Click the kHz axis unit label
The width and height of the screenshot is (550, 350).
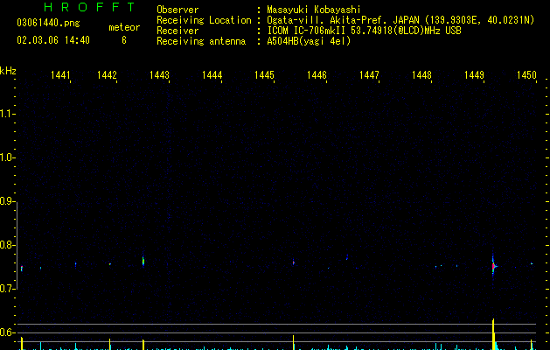(x=8, y=71)
